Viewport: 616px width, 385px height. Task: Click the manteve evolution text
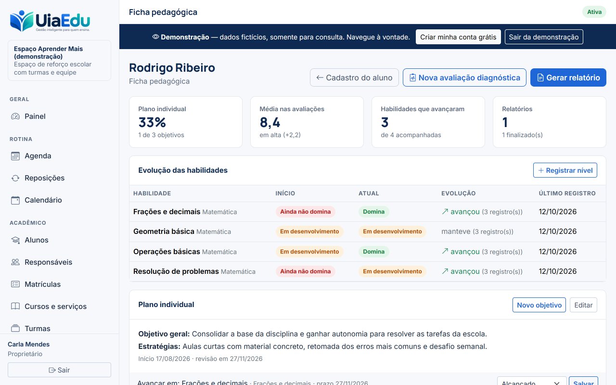(x=456, y=231)
